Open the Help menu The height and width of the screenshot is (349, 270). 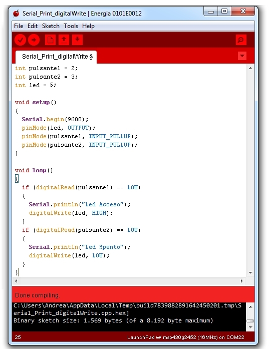pyautogui.click(x=88, y=26)
